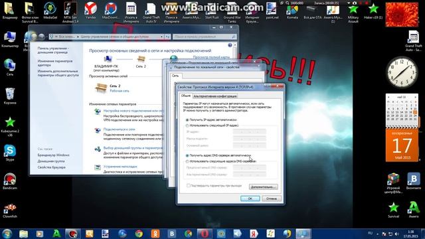Open Домашняя группа link in sidebar
The image size is (425, 239).
click(51, 161)
